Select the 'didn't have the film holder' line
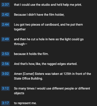 point(39,15)
